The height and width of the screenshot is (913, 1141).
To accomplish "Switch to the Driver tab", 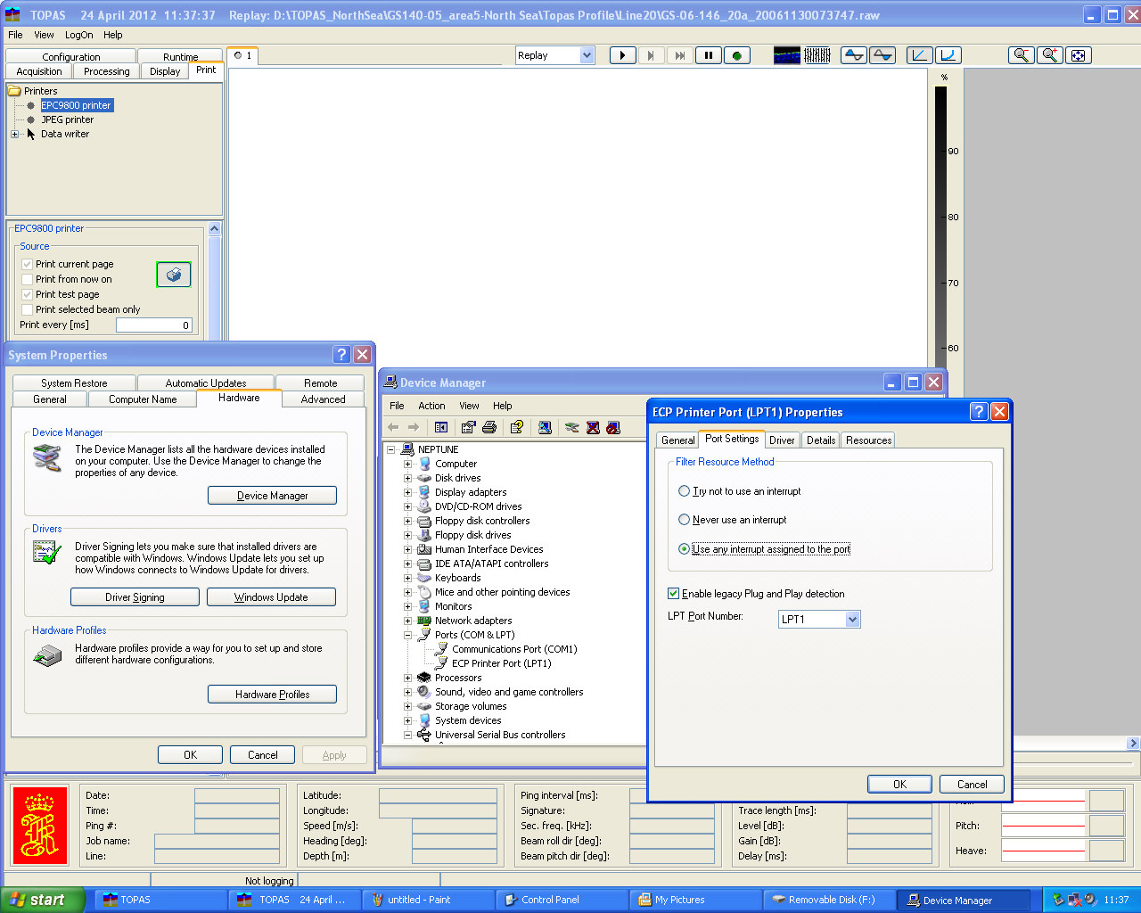I will click(x=782, y=440).
